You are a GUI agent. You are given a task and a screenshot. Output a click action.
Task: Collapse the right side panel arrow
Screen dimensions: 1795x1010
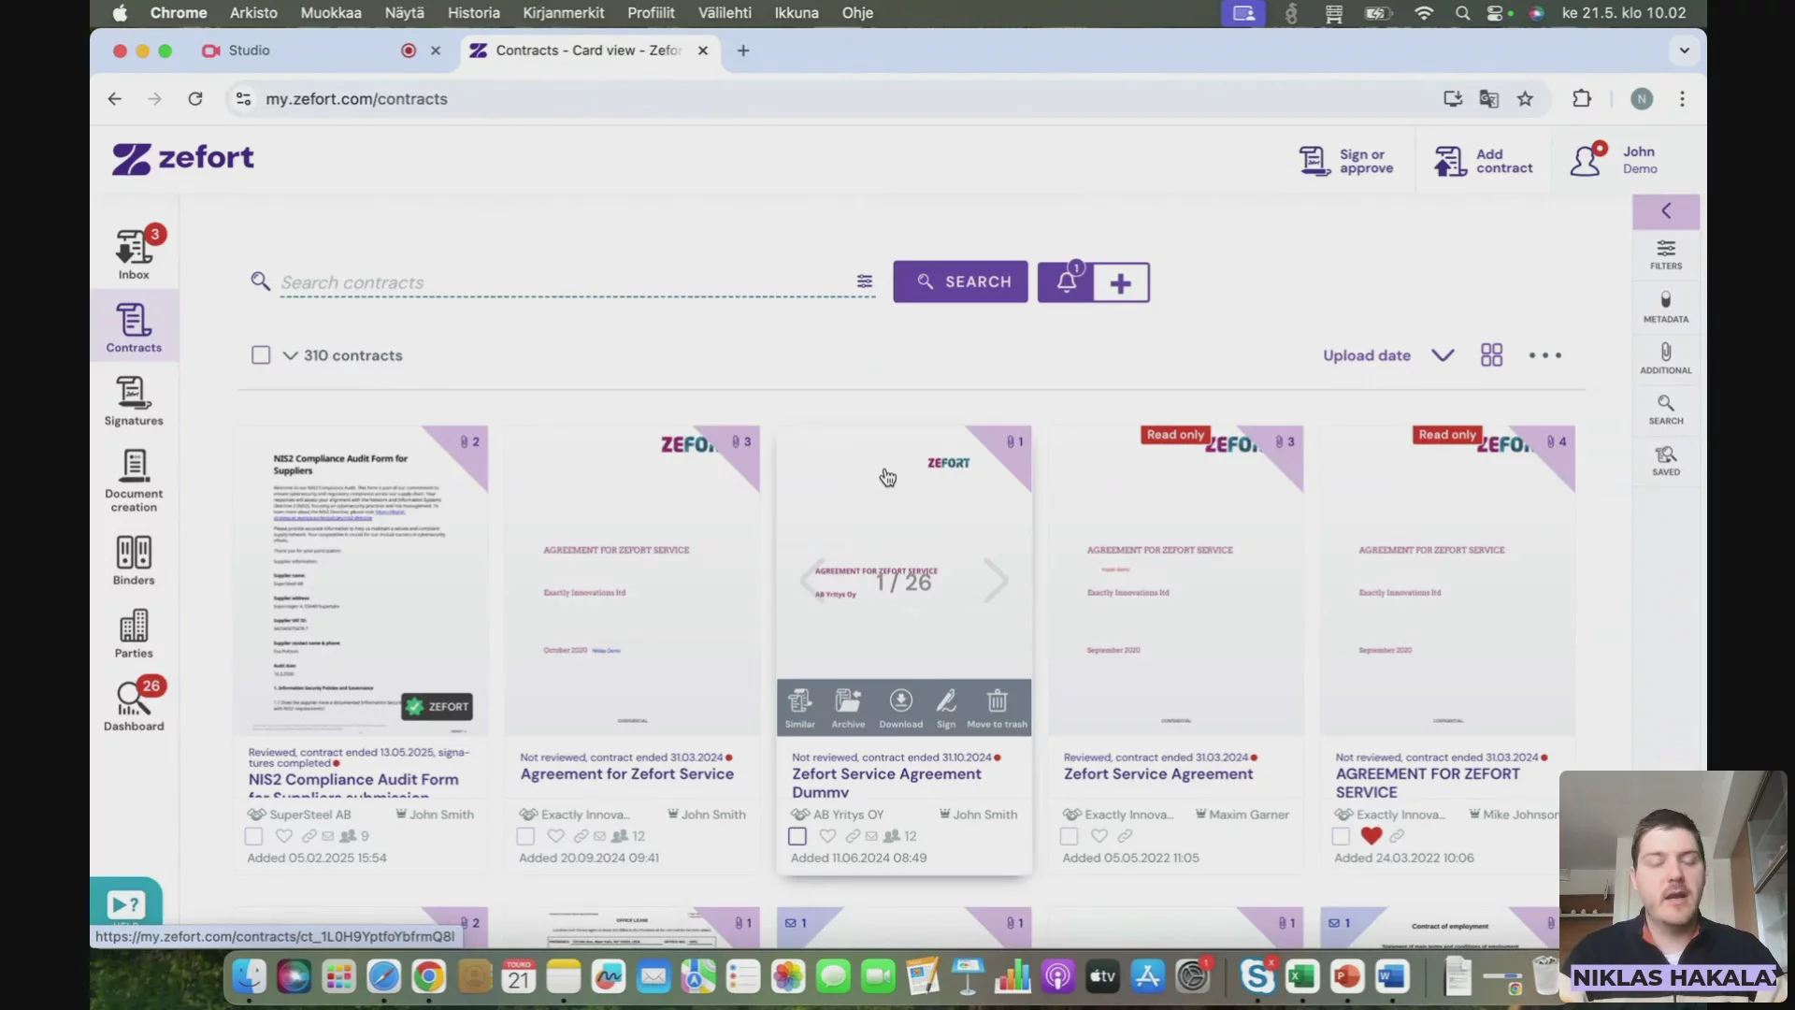click(x=1666, y=211)
